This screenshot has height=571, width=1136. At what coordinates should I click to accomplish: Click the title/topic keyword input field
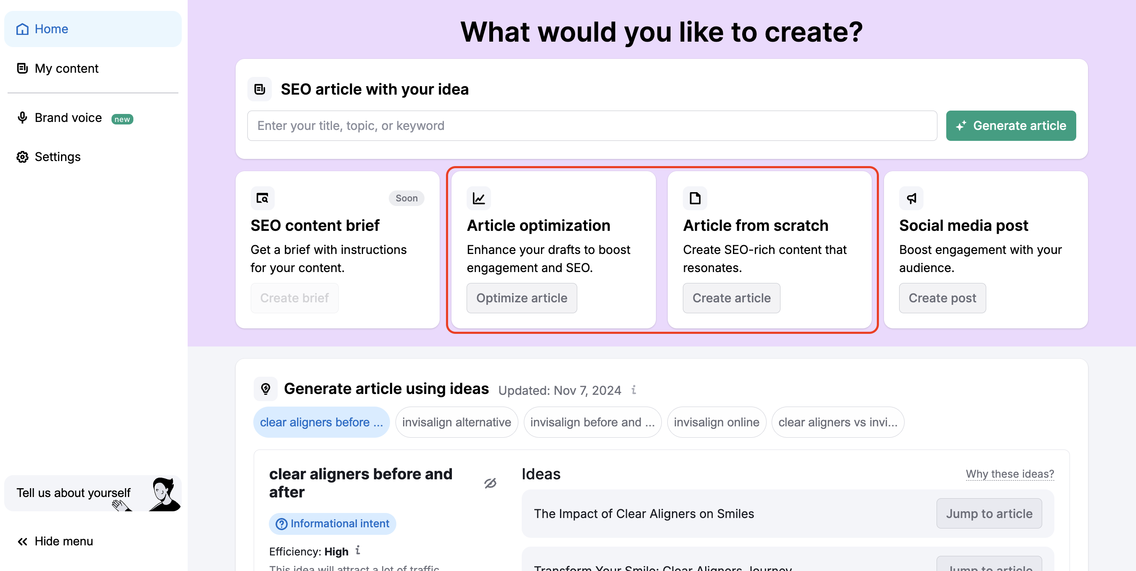592,125
